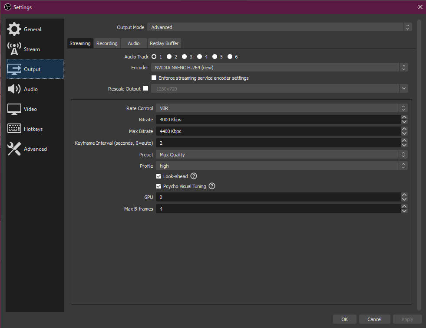Select the Stream settings icon
The width and height of the screenshot is (426, 328).
[x=14, y=49]
